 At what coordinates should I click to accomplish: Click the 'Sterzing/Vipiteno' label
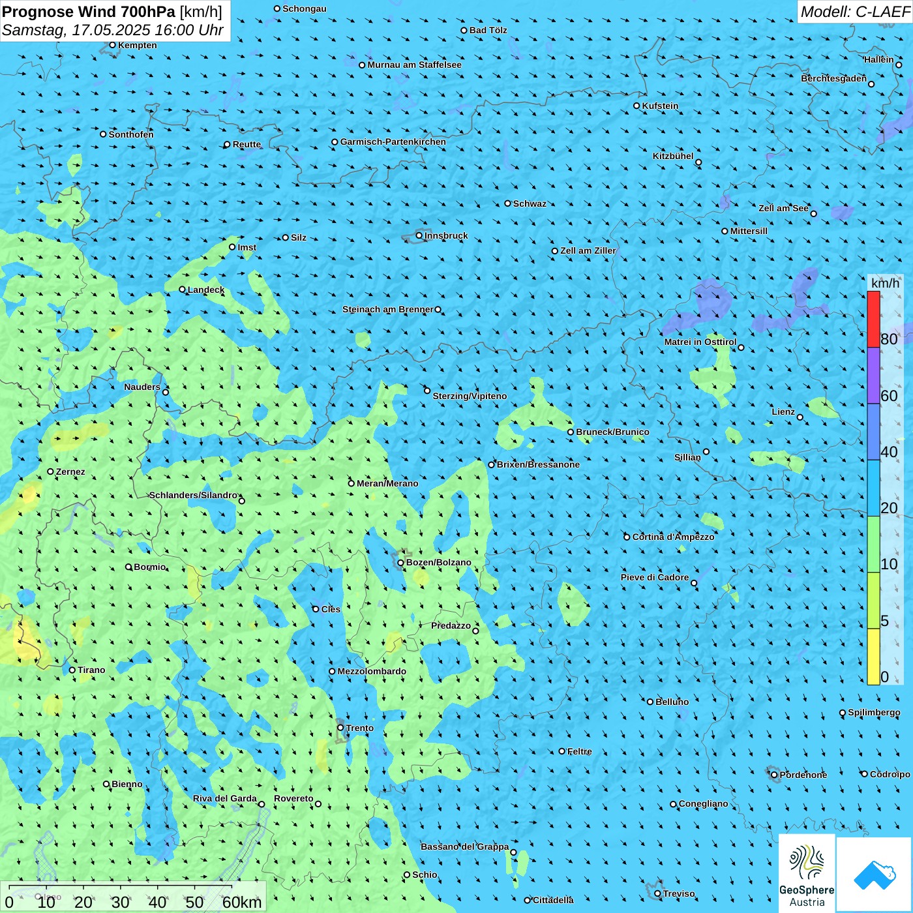click(470, 396)
